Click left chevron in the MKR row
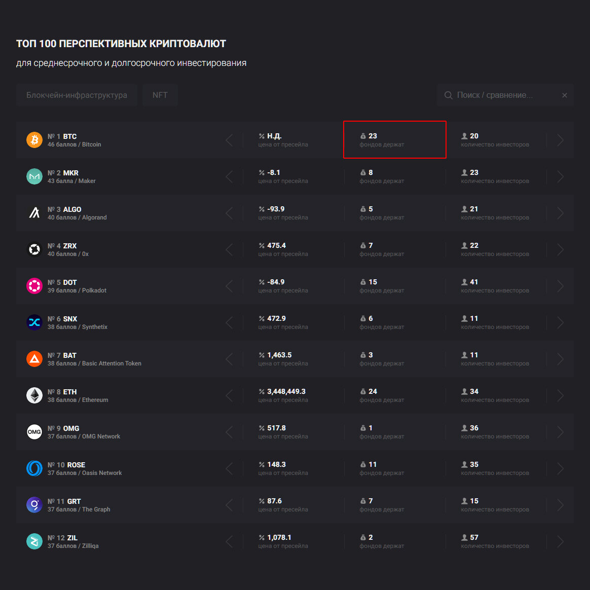Screen dimensions: 590x590 tap(230, 176)
